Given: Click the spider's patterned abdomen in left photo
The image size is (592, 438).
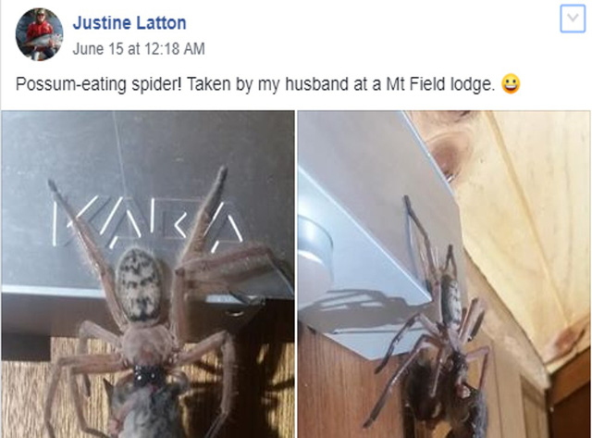Looking at the screenshot, I should (138, 284).
